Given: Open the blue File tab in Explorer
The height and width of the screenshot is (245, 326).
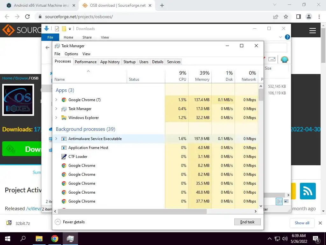Looking at the screenshot, I should point(50,37).
